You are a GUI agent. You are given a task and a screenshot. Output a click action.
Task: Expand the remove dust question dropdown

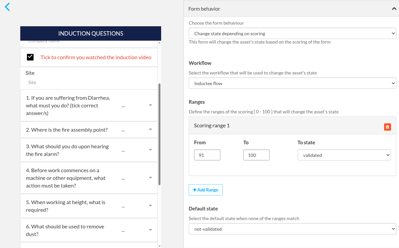coord(150,230)
